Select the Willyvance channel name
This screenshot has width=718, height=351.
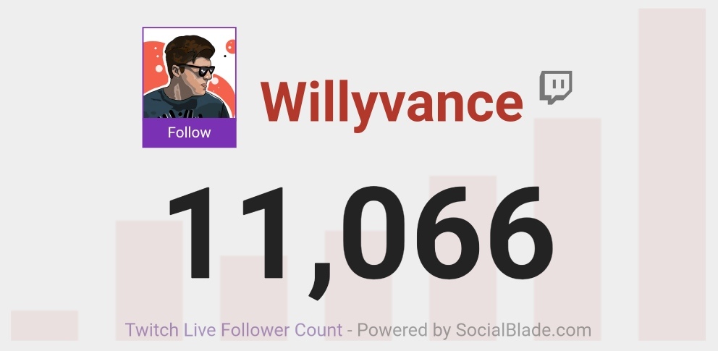click(x=392, y=103)
